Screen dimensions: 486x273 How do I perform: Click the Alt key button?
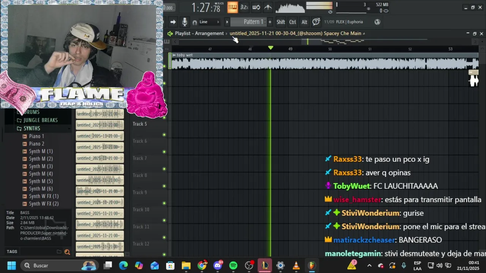pos(304,22)
